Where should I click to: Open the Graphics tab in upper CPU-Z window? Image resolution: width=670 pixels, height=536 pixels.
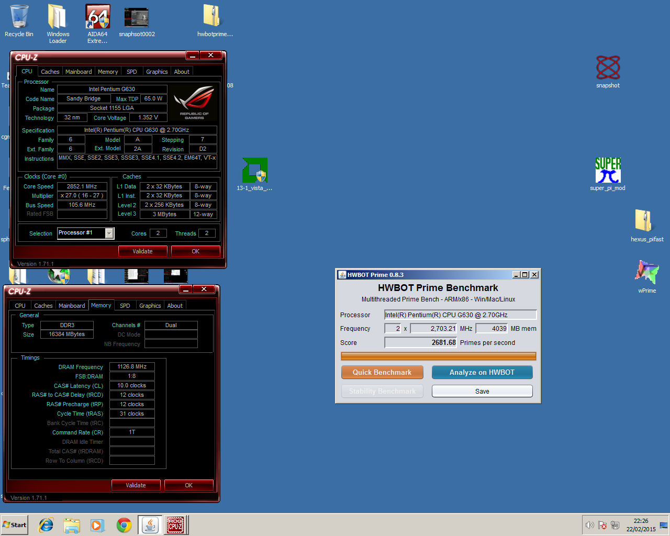157,72
